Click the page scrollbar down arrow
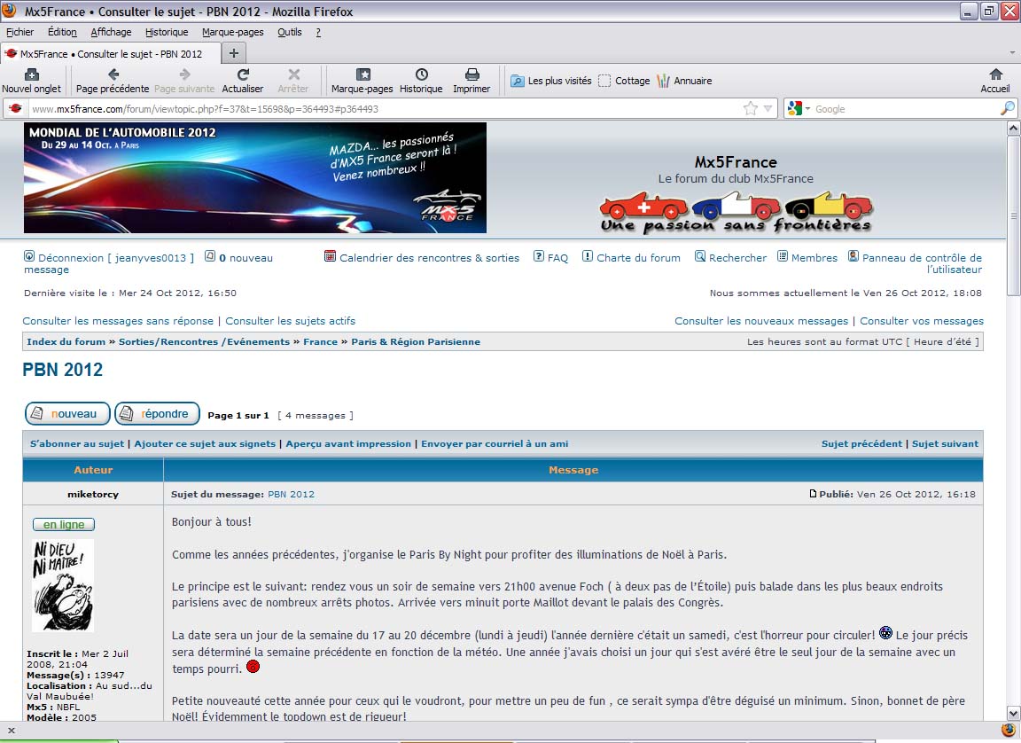This screenshot has height=743, width=1021. pyautogui.click(x=1013, y=713)
